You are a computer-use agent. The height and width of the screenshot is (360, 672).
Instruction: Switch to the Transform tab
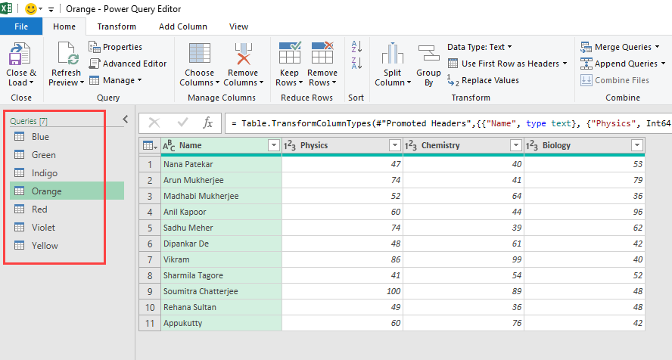tap(117, 26)
